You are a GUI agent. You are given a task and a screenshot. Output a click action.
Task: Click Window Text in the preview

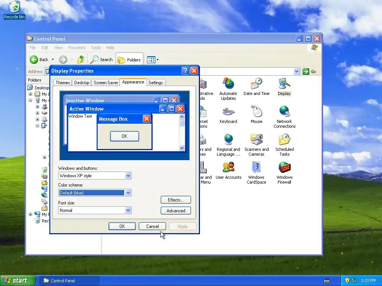pyautogui.click(x=80, y=116)
